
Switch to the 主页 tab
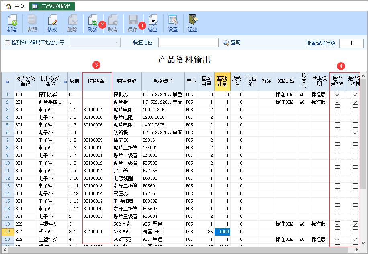point(15,6)
